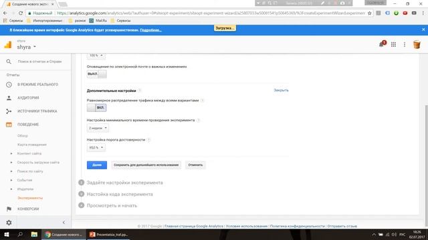Click the blue Далее button

coord(97,165)
